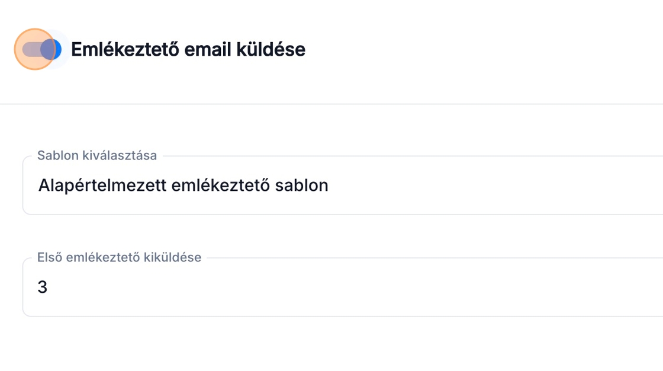Click the grey track of the reminder toggle

point(31,49)
